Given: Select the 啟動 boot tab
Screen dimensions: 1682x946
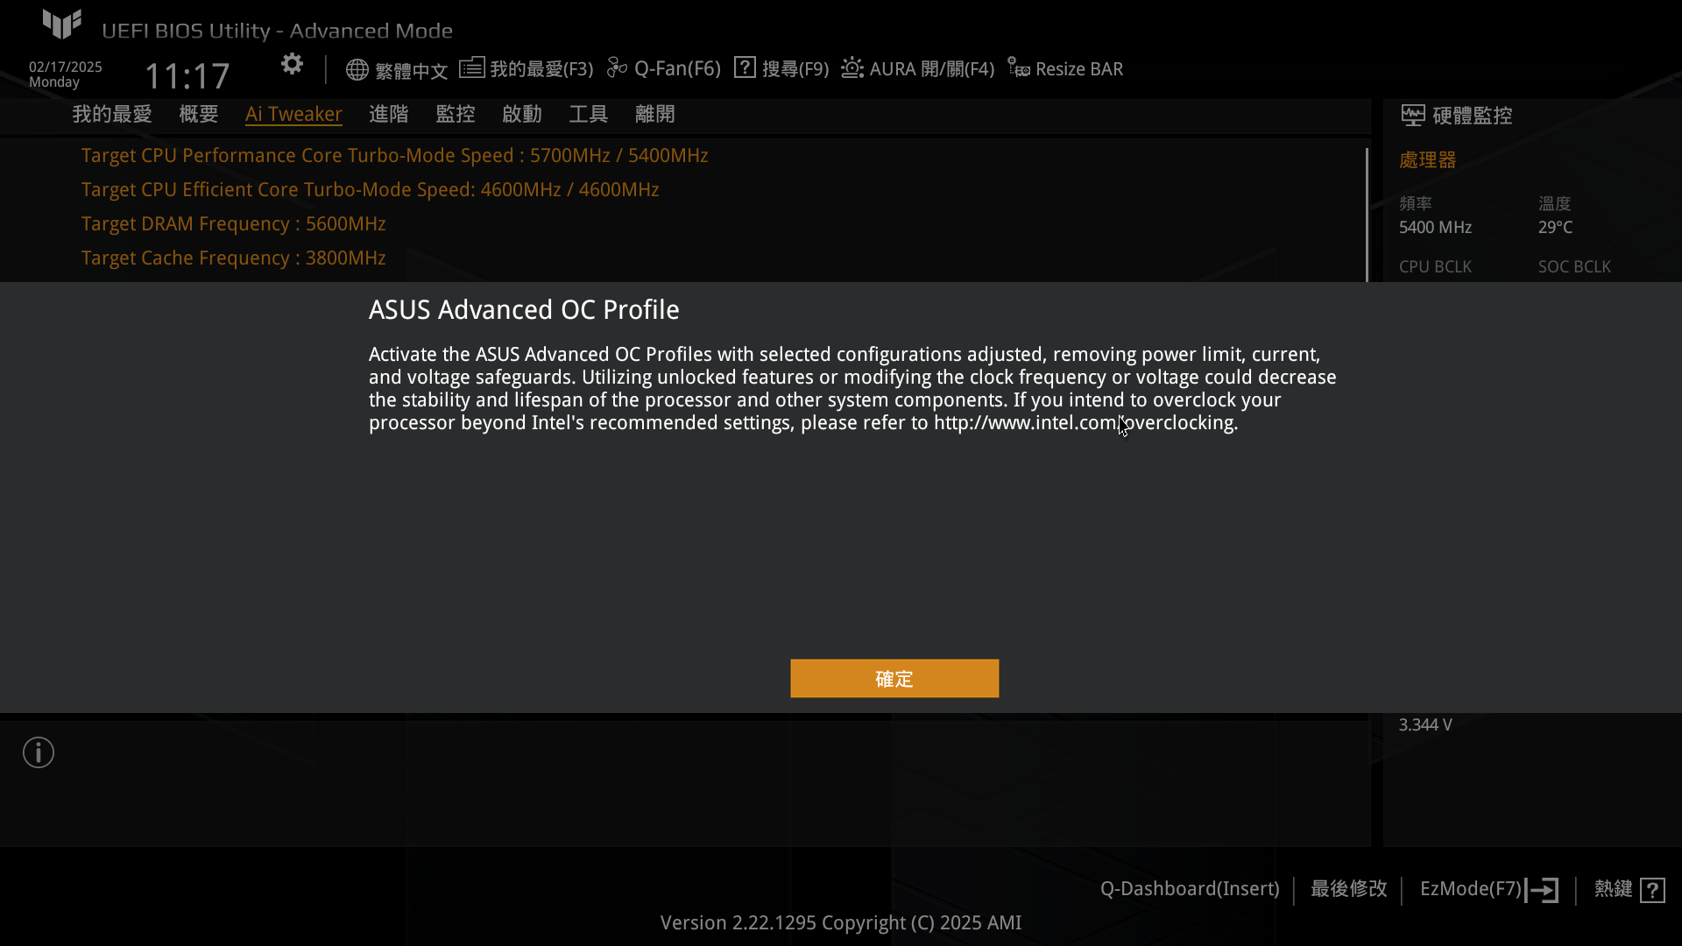Looking at the screenshot, I should click(522, 114).
